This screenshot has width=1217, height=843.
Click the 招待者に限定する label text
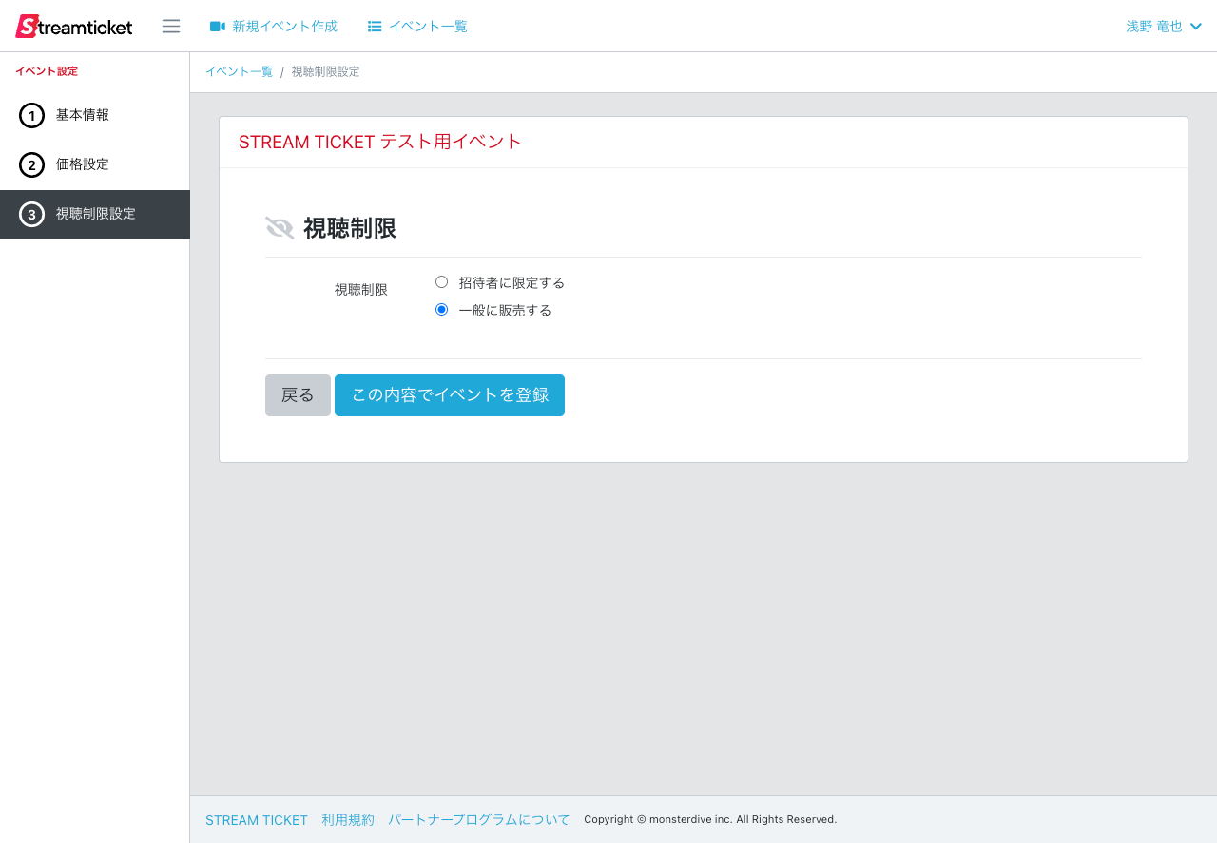point(512,283)
